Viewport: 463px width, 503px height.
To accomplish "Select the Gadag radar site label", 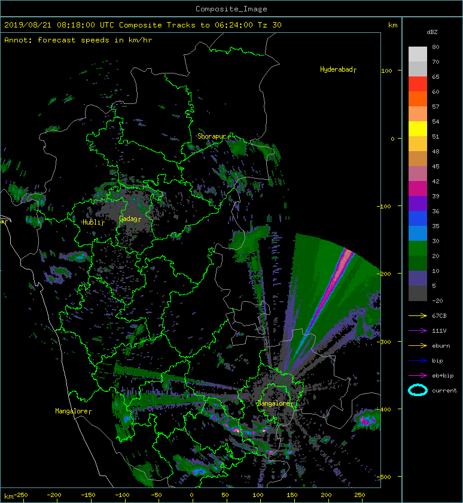I will click(130, 219).
